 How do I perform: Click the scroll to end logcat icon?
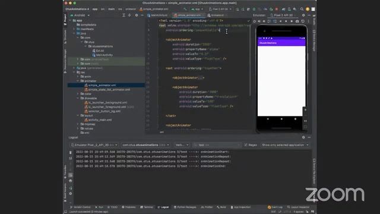[71, 158]
